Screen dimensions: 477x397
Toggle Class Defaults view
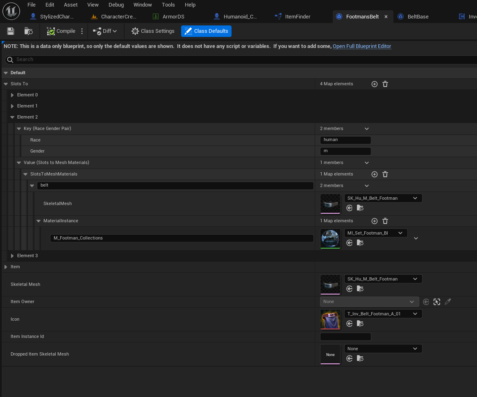click(206, 31)
